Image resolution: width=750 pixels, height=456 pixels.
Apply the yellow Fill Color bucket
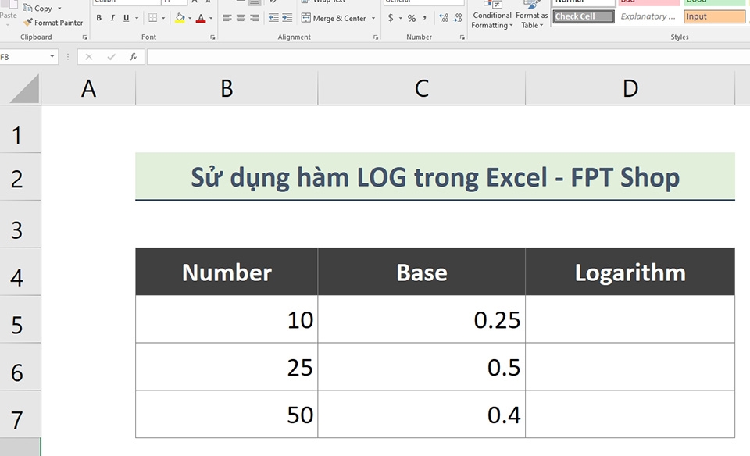tap(180, 18)
